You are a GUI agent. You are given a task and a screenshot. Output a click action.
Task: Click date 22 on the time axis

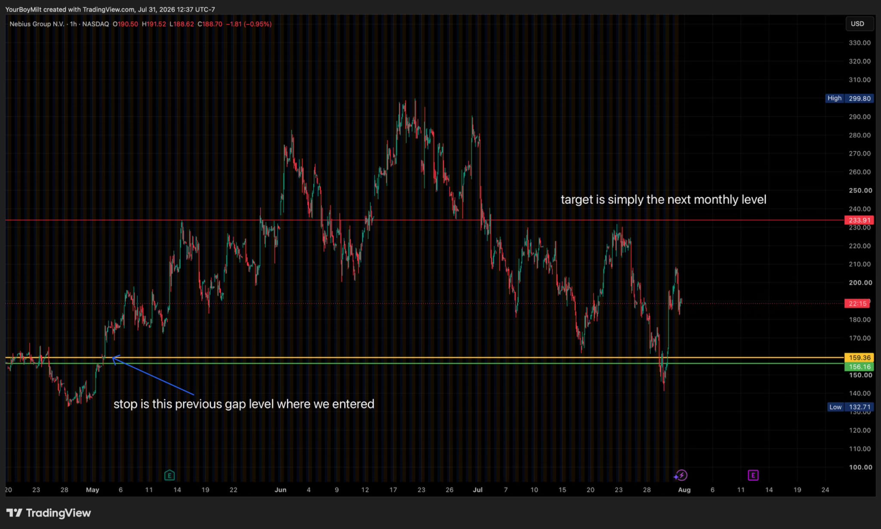(x=233, y=490)
